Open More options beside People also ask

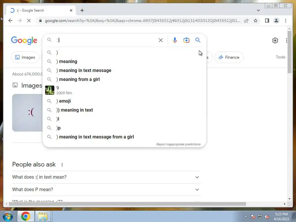pyautogui.click(x=62, y=164)
